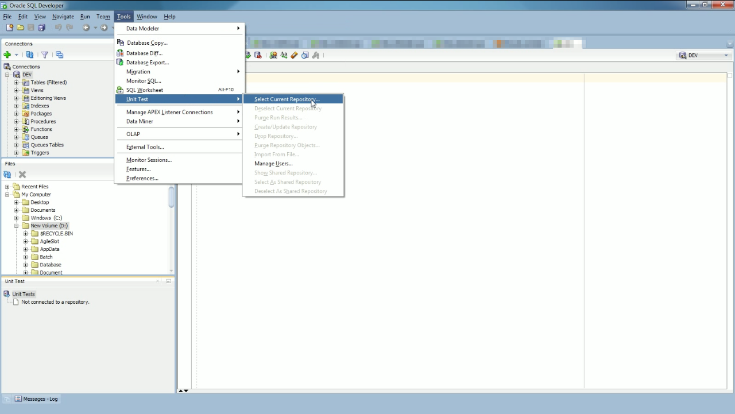Open the File menu
The image size is (735, 414).
pos(7,17)
